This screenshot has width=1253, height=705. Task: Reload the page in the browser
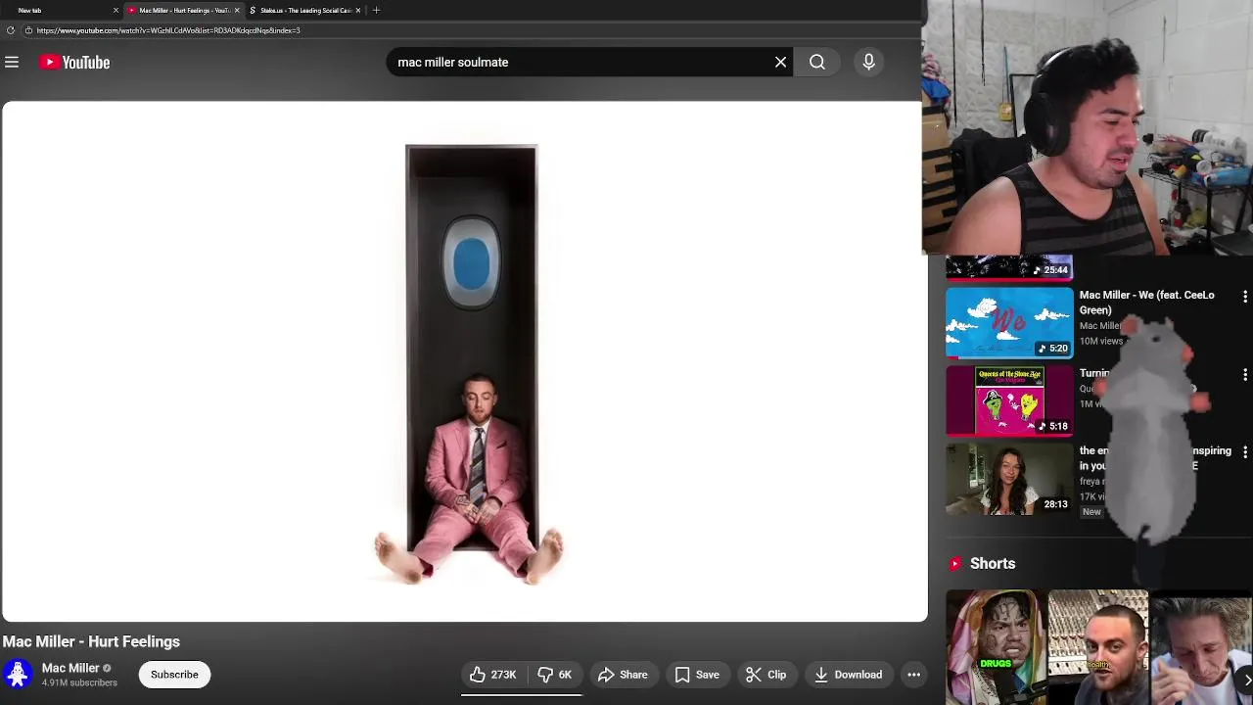click(11, 30)
